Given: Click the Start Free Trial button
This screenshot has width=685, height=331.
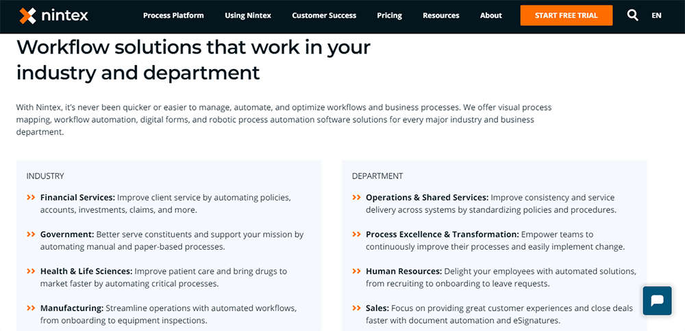Looking at the screenshot, I should click(566, 15).
